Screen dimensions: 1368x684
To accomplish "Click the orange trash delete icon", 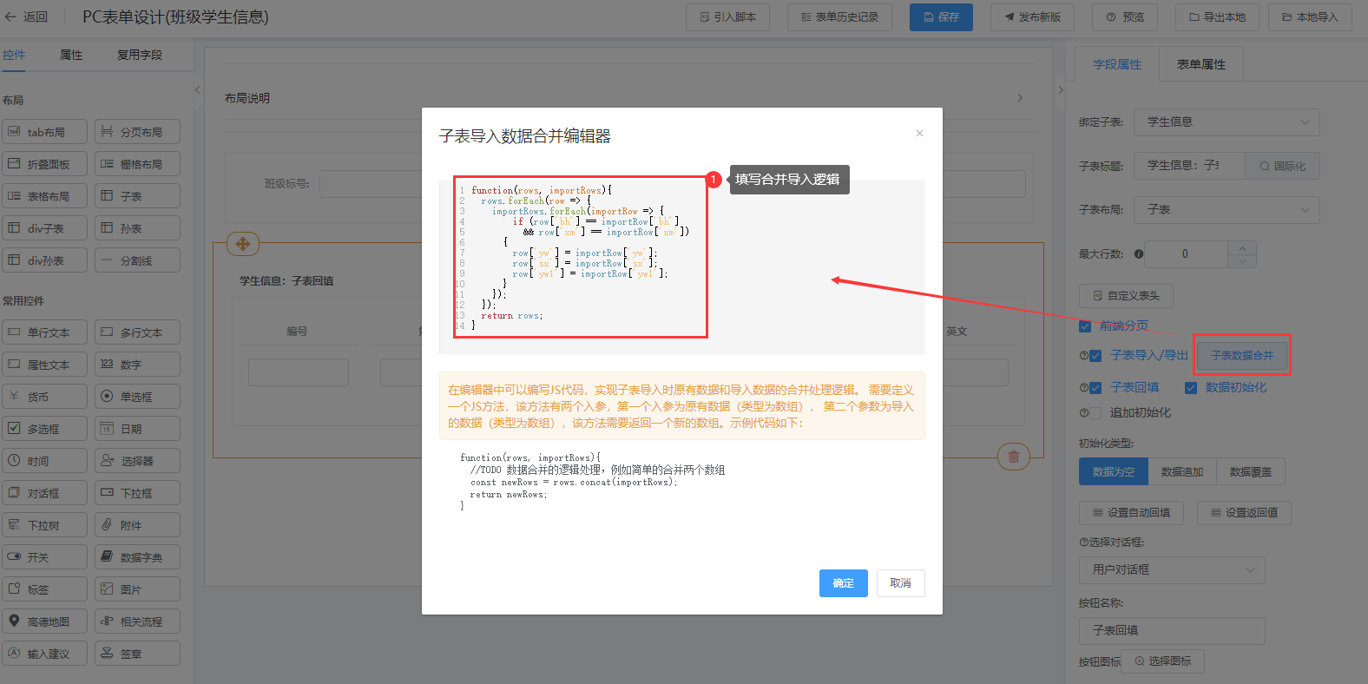I will 1013,457.
